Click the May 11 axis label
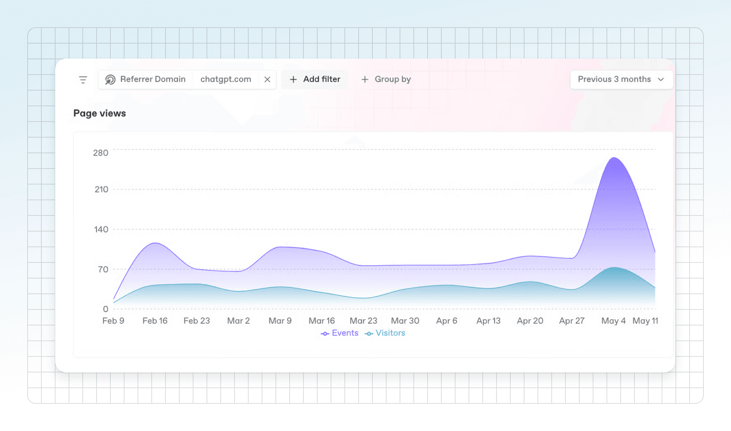This screenshot has width=731, height=431. click(645, 321)
